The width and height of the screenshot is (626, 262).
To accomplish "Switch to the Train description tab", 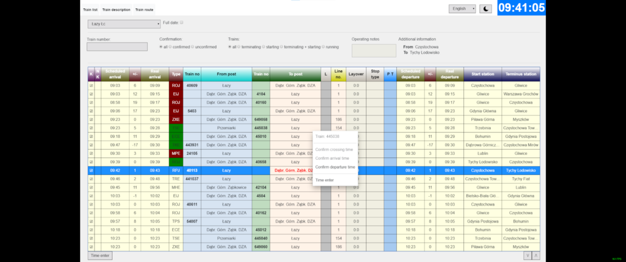I will [x=116, y=10].
